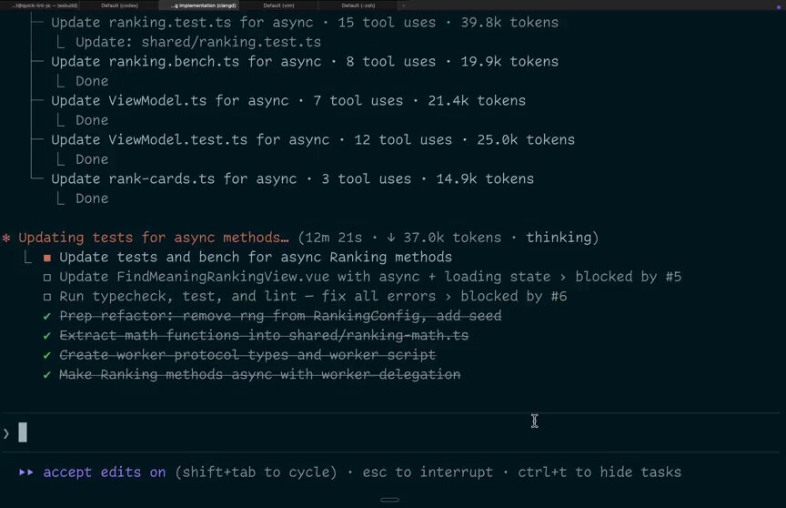The image size is (786, 508).
Task: Expand the Update ranking.test.ts for async entry
Action: pyautogui.click(x=304, y=23)
